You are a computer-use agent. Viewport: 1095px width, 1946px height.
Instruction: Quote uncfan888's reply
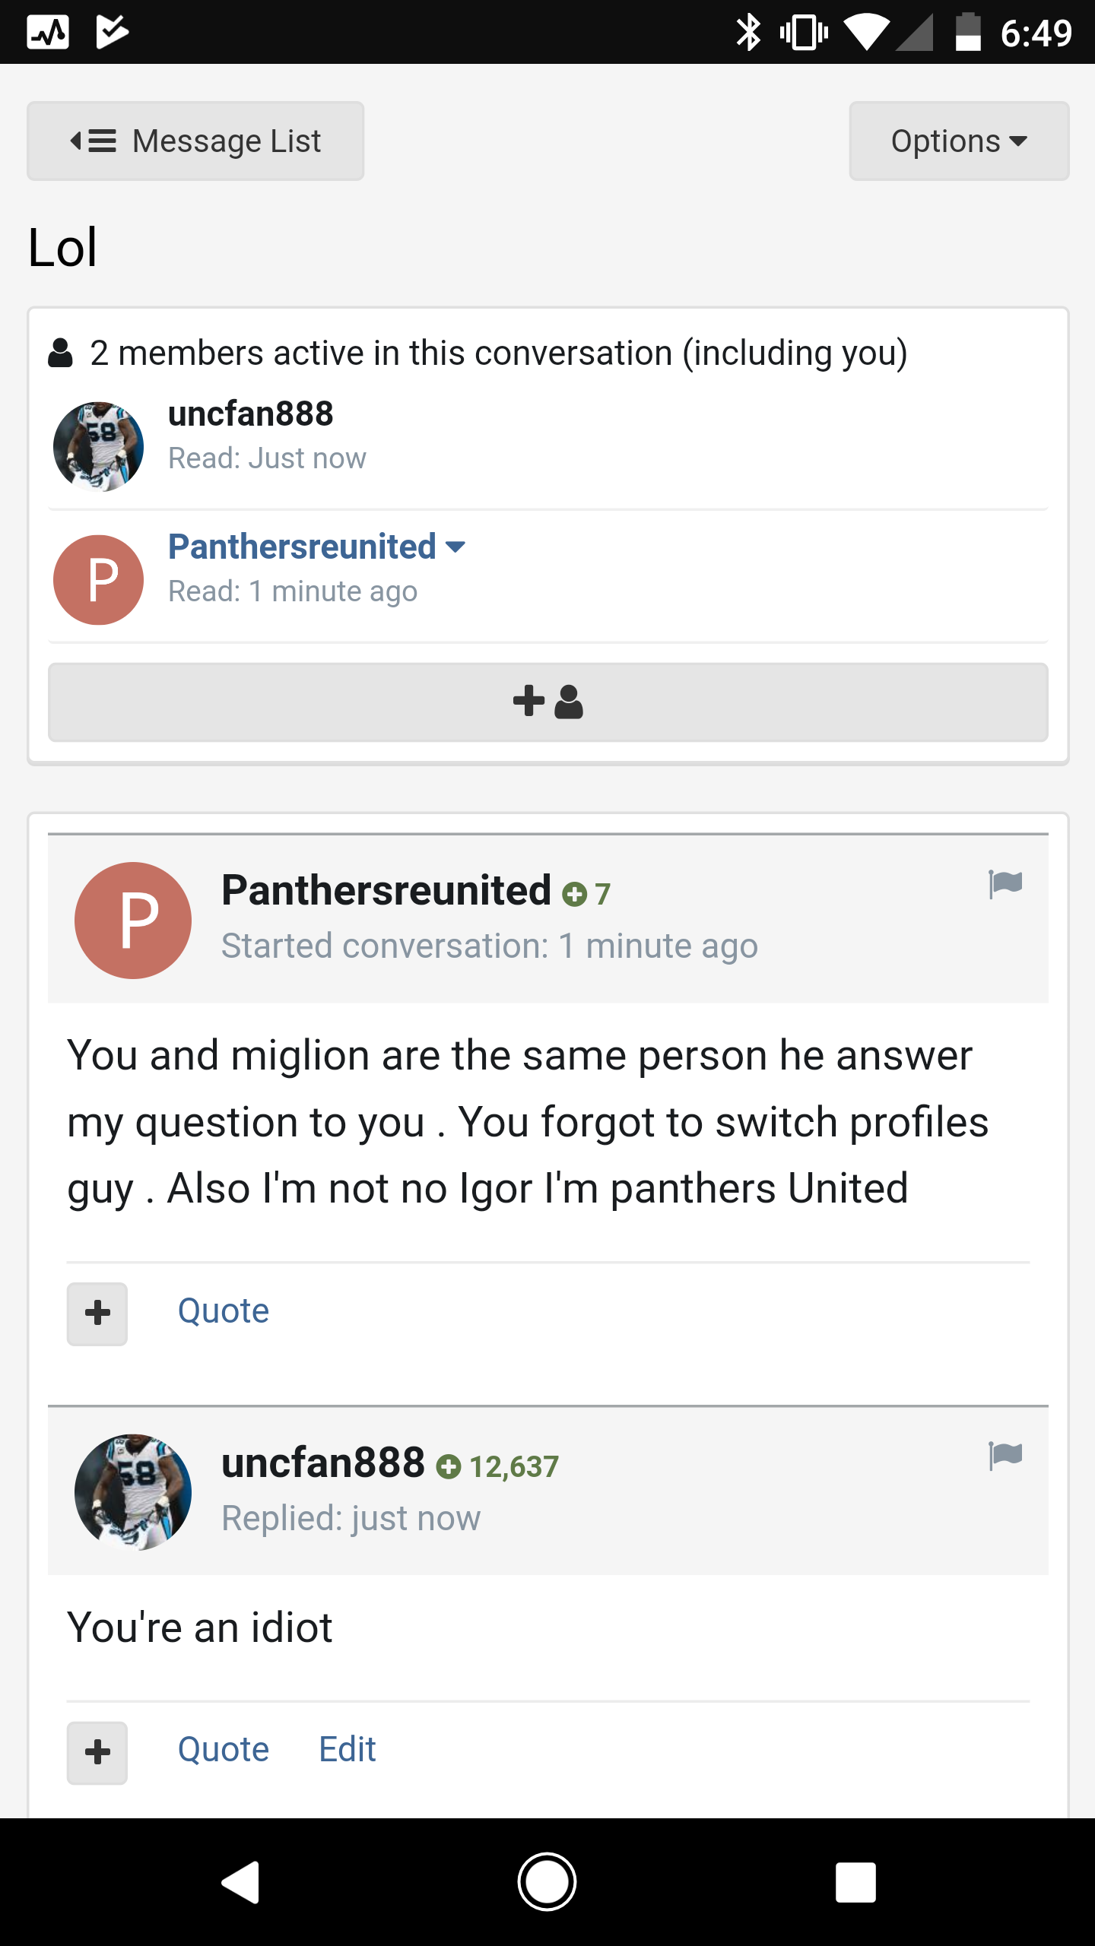click(224, 1749)
